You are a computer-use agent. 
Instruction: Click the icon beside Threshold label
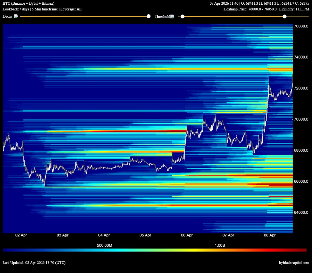point(172,16)
